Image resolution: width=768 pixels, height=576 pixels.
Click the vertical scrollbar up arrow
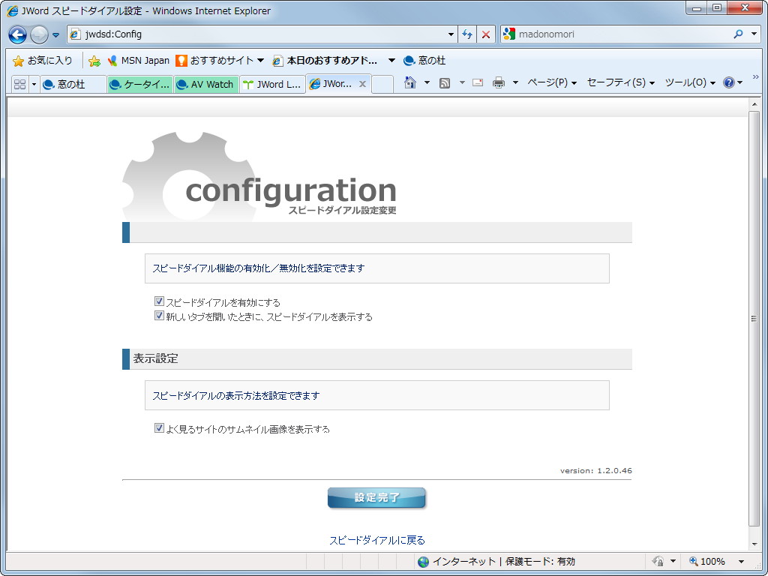(x=754, y=104)
